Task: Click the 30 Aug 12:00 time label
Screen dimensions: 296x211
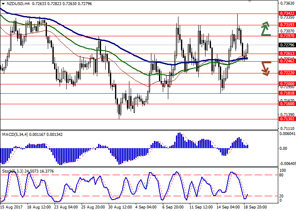Action: (121, 207)
